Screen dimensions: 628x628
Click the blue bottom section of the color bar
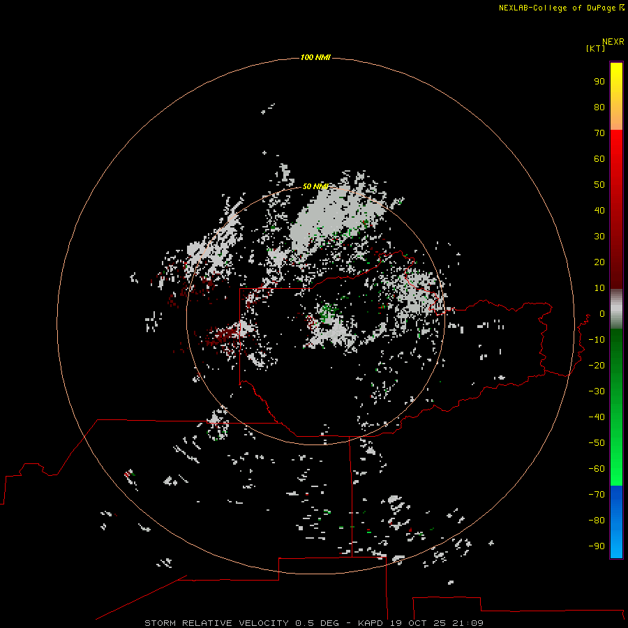(x=616, y=521)
